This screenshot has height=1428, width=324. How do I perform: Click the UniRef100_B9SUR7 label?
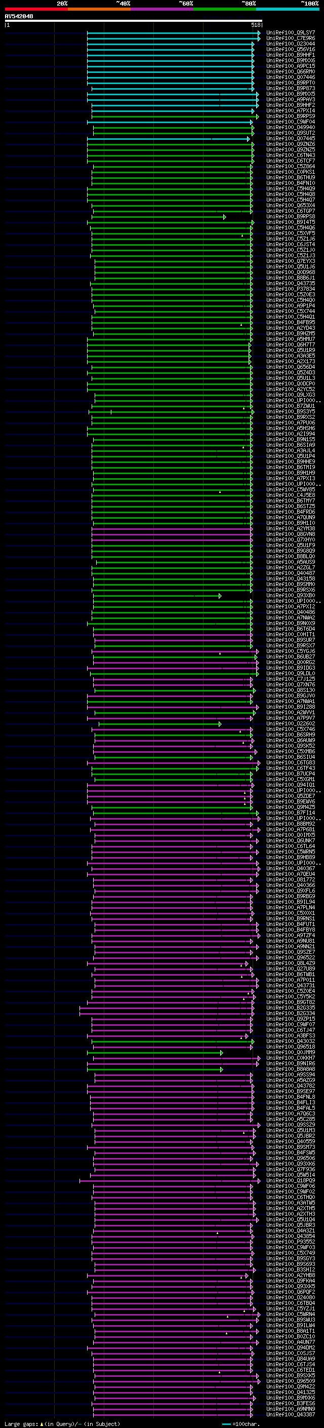coord(291,640)
